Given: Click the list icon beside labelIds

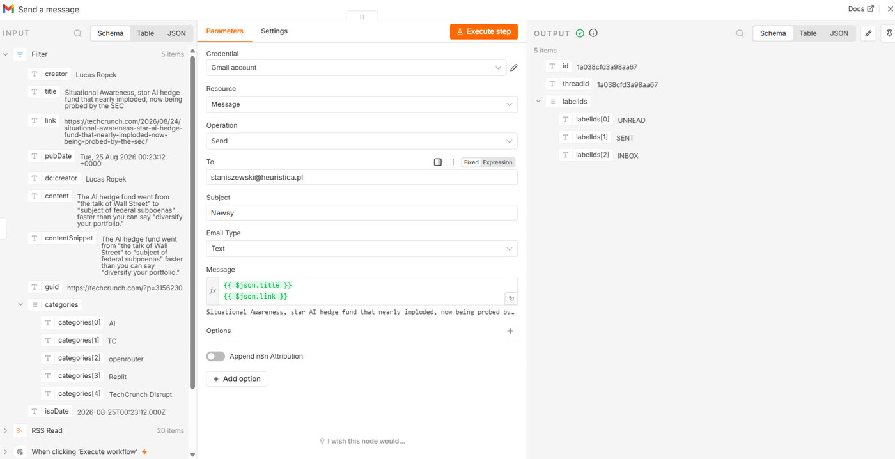Looking at the screenshot, I should coord(553,102).
